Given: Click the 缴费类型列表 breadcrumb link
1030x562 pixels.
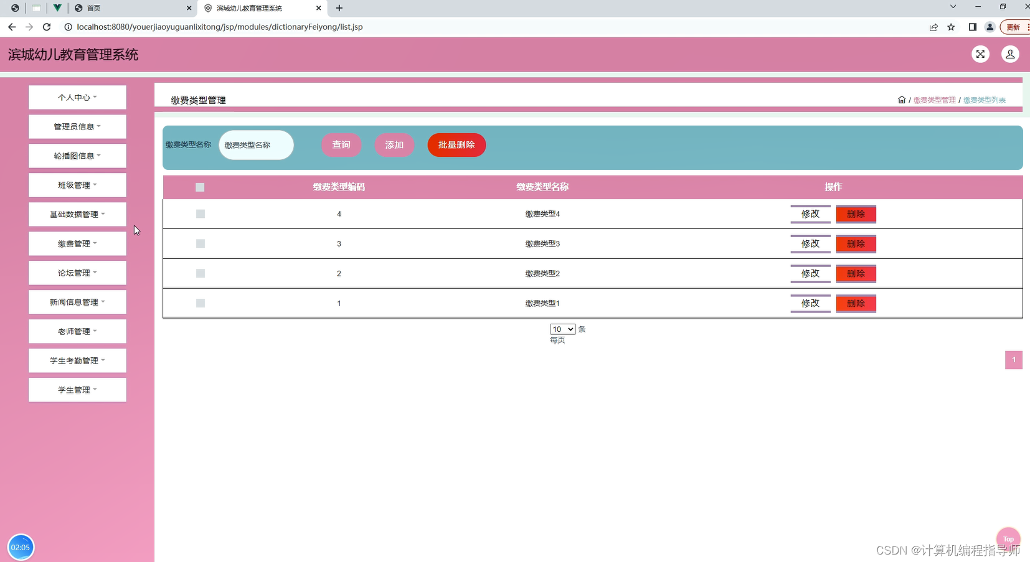Looking at the screenshot, I should coord(985,100).
